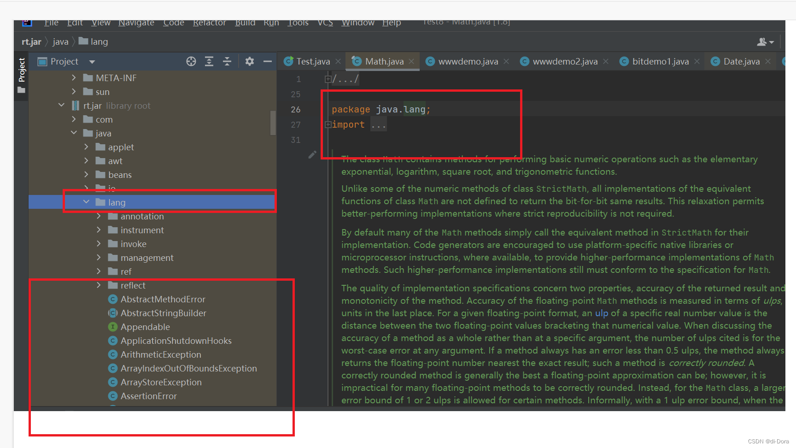Close the wwwdemo.java tab
Image resolution: width=796 pixels, height=448 pixels.
pos(506,61)
